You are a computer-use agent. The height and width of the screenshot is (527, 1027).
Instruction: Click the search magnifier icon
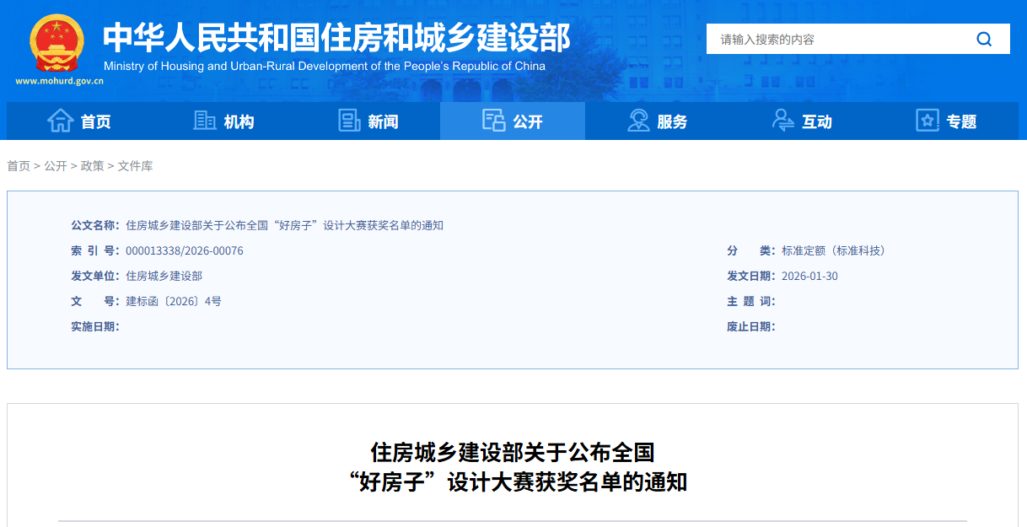click(x=984, y=39)
